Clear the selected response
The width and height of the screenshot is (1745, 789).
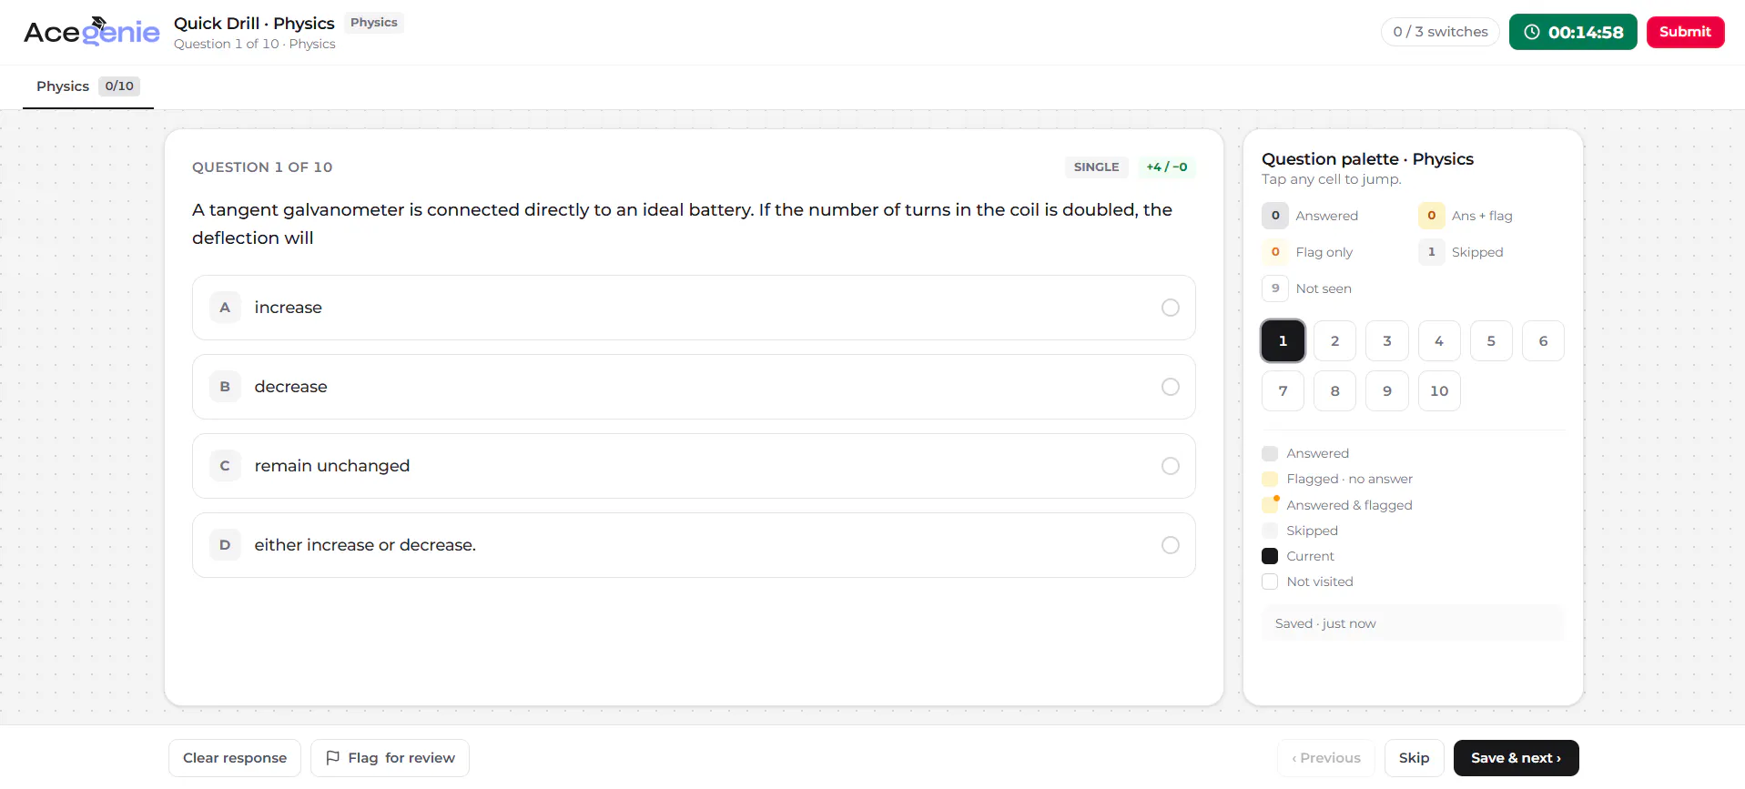235,758
